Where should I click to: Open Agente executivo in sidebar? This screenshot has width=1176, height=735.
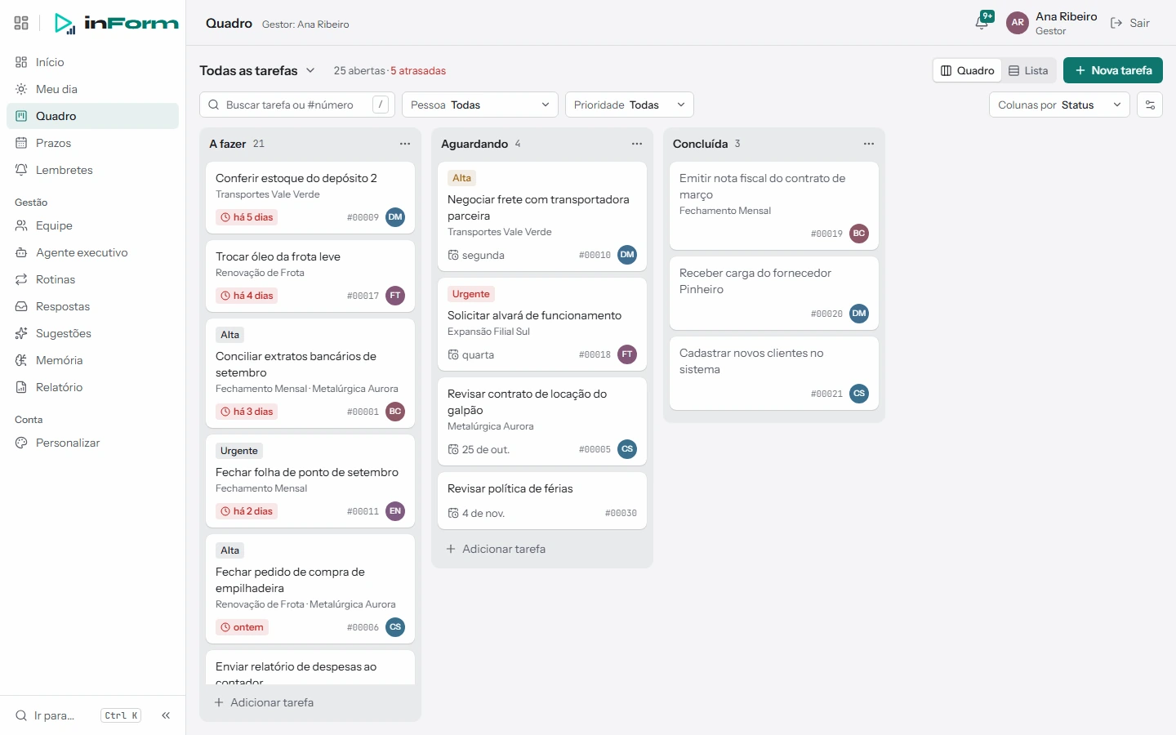click(x=92, y=252)
